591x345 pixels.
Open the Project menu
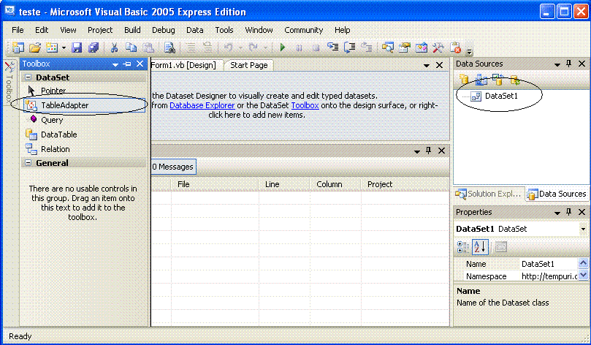[x=100, y=30]
